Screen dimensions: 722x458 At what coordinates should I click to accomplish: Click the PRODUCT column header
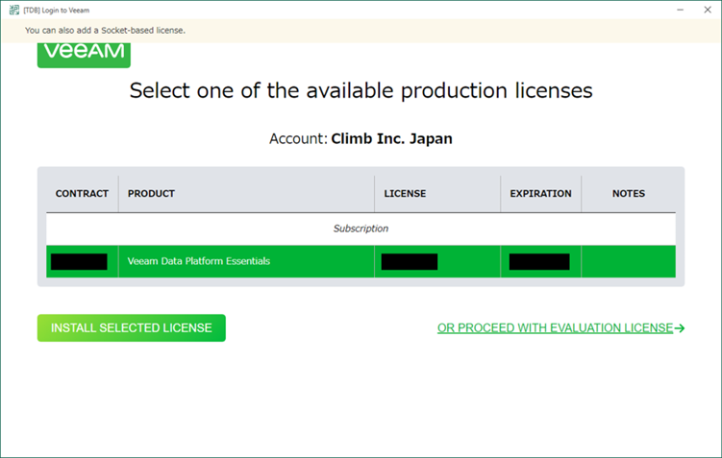[151, 194]
